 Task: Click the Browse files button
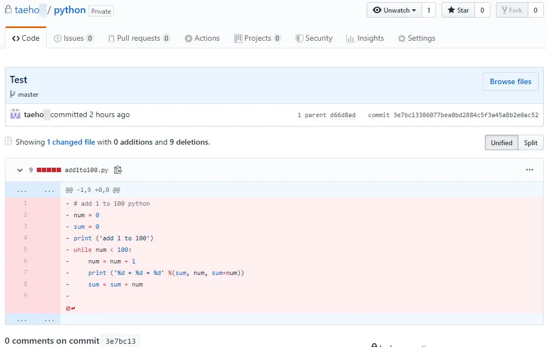pos(510,81)
